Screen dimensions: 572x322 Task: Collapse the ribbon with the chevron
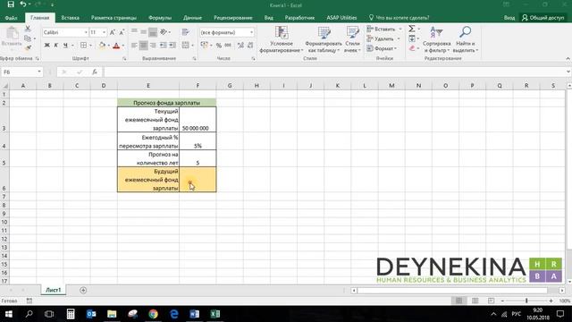pos(568,58)
